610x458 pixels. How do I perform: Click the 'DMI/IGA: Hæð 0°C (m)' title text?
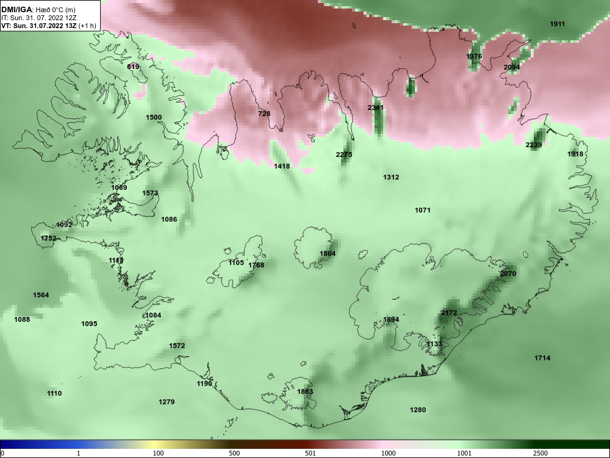tap(38, 10)
